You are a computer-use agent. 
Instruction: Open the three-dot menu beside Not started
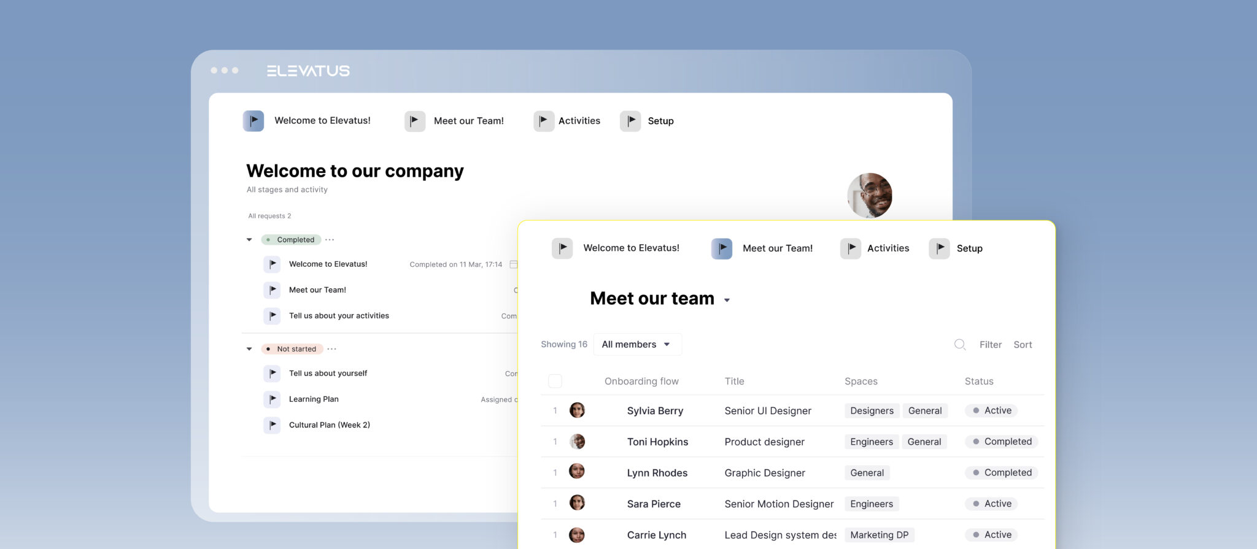coord(332,349)
